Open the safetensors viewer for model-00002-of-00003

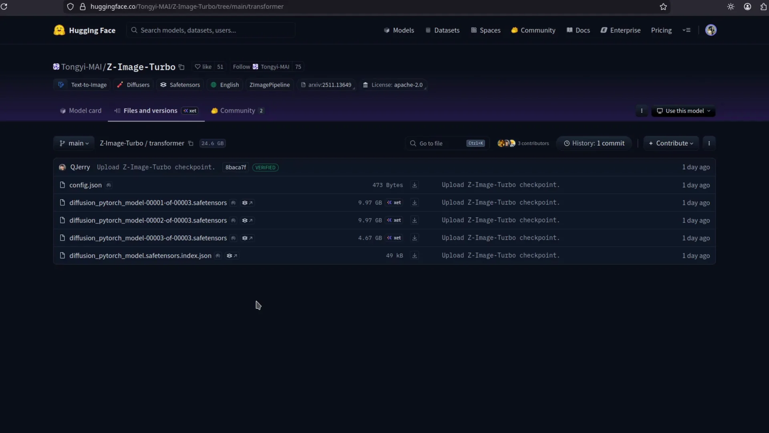pyautogui.click(x=247, y=220)
